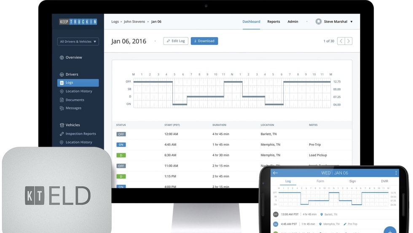Open Overview in the sidebar

(x=74, y=57)
